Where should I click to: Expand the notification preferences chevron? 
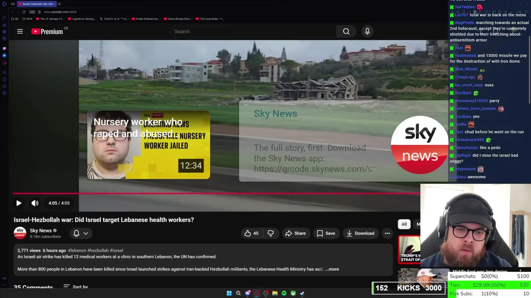[86, 233]
